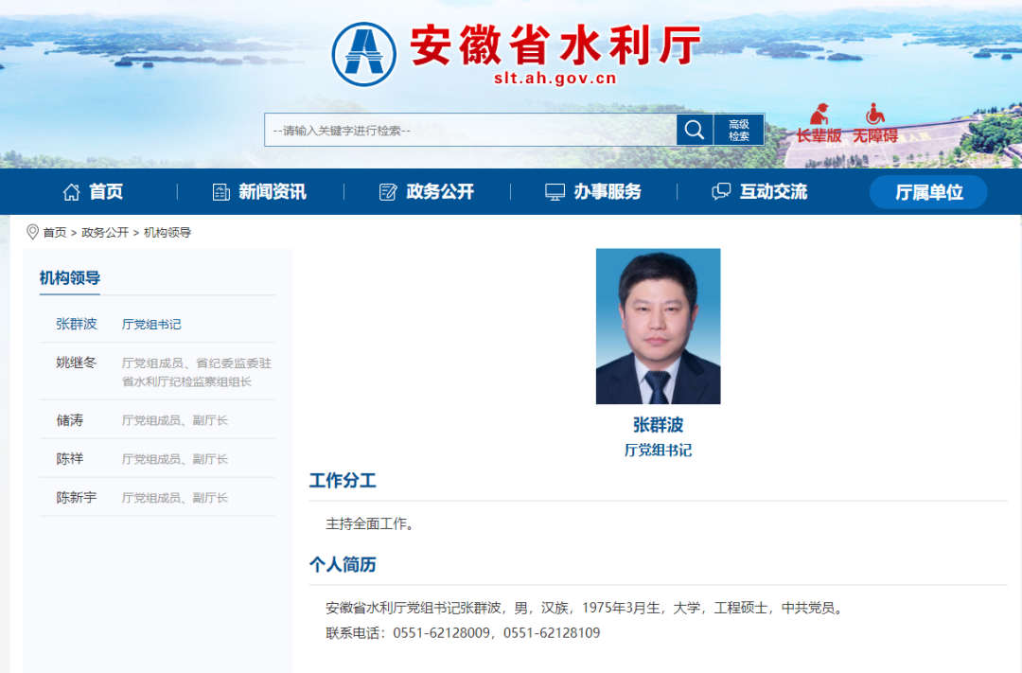
Task: Click the search keyword input field
Action: tap(464, 130)
